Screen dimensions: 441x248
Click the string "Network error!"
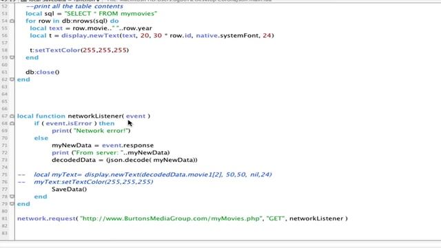pyautogui.click(x=101, y=131)
